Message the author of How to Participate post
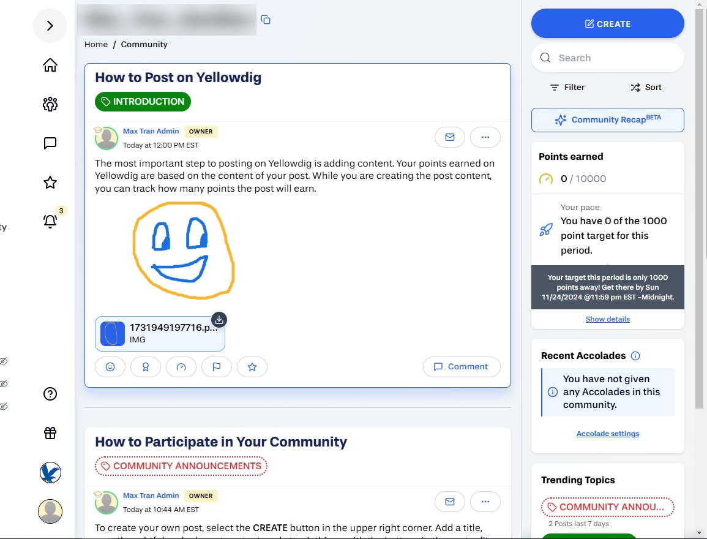 pos(450,502)
